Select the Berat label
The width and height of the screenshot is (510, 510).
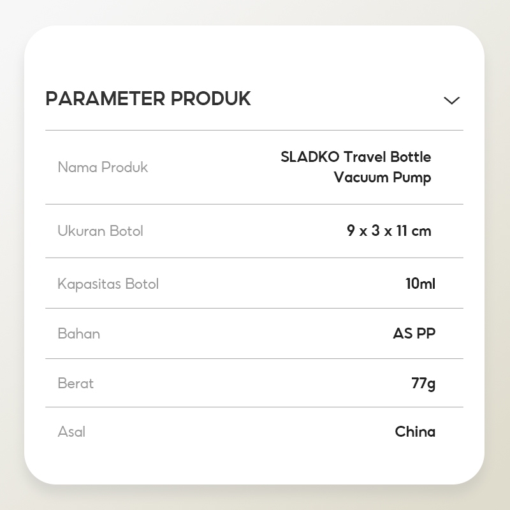pyautogui.click(x=75, y=383)
